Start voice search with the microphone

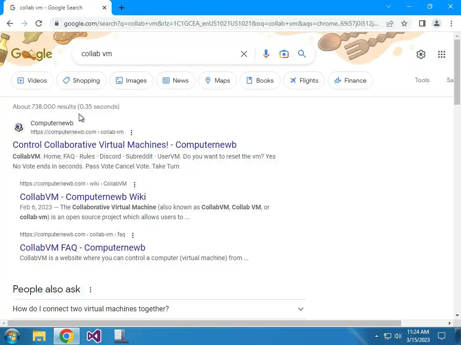point(266,54)
